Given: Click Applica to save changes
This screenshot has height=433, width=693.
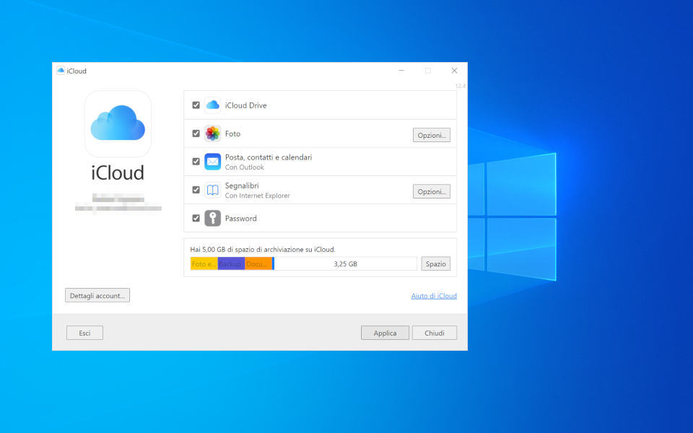Looking at the screenshot, I should click(x=385, y=333).
